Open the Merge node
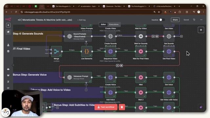 [56, 51]
